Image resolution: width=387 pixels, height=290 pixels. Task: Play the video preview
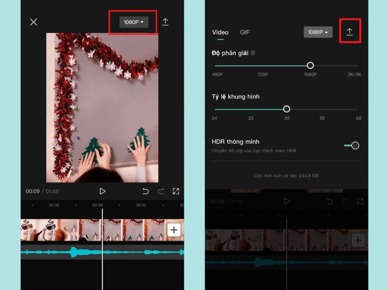click(x=102, y=191)
